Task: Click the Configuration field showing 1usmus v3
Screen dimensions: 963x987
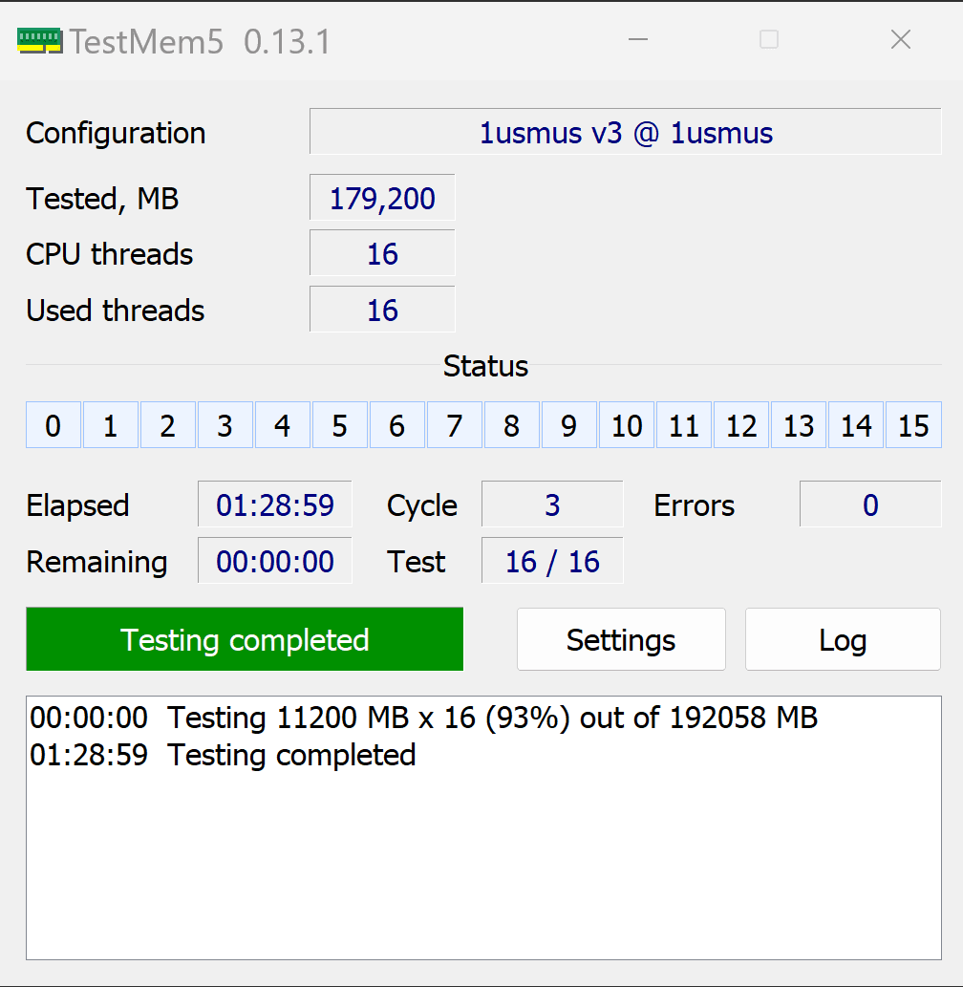Action: [626, 132]
